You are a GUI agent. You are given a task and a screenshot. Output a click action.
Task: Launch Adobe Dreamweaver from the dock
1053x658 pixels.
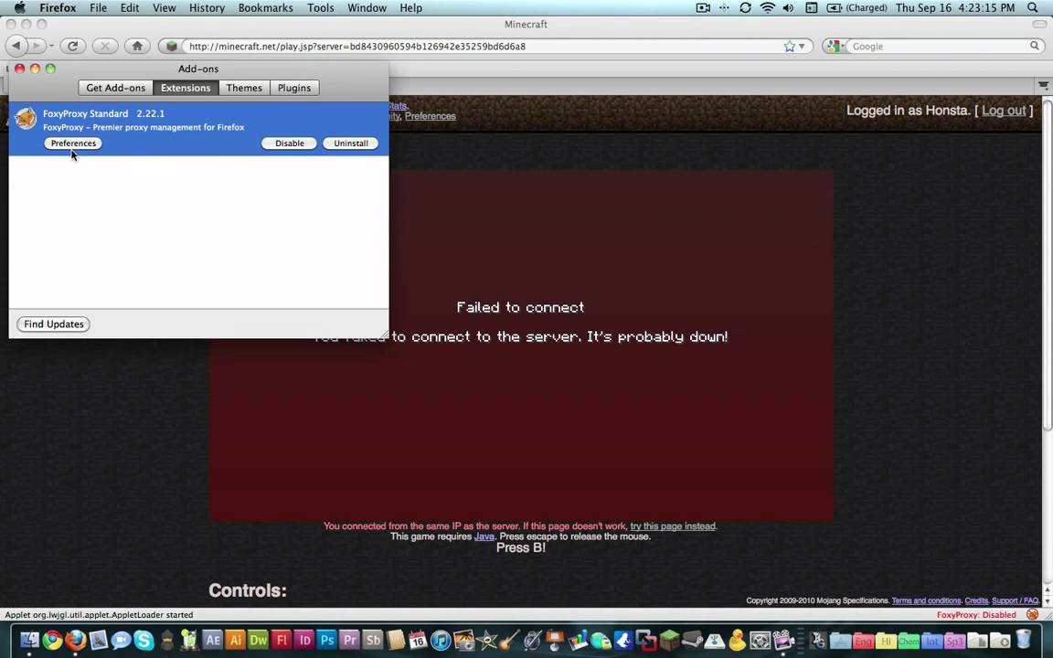(x=258, y=640)
